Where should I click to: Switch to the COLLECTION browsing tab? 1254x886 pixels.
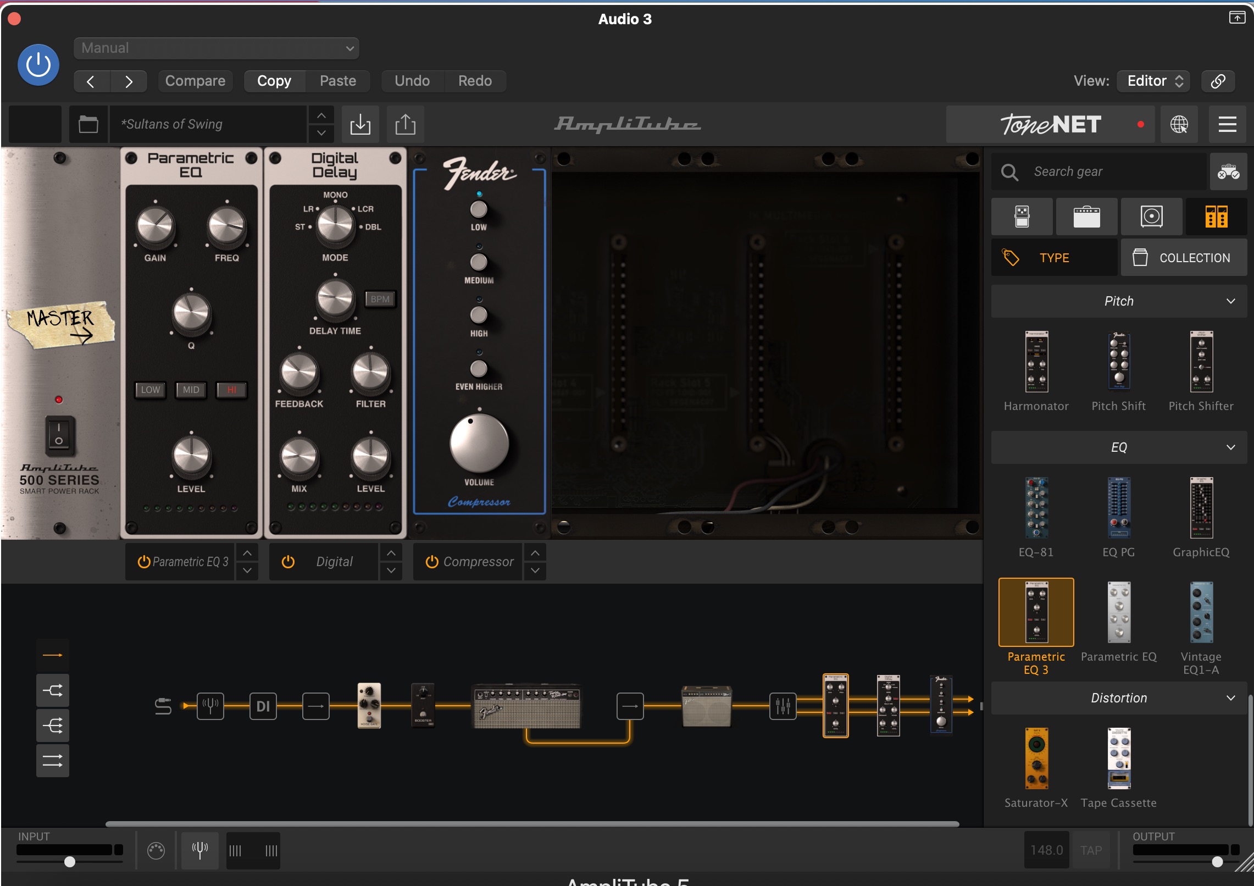1184,258
